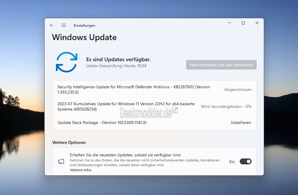The image size is (298, 195).
Task: Select the Update Stack Package version row
Action: pos(155,122)
